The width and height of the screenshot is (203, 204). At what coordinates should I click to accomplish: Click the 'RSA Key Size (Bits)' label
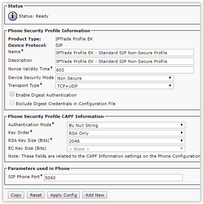29,140
